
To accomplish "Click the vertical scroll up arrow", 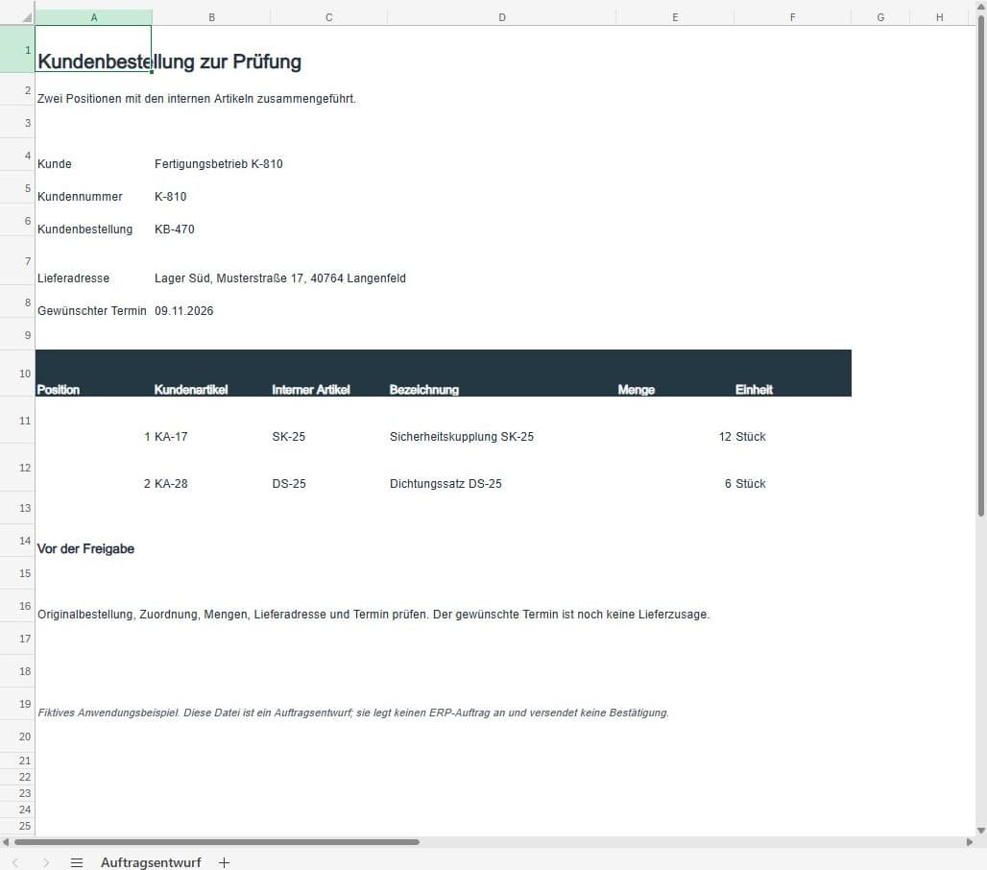I will tap(980, 5).
